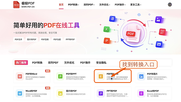The height and width of the screenshot is (102, 181).
Task: Click the purple picture banner icon
Action: tap(158, 20)
